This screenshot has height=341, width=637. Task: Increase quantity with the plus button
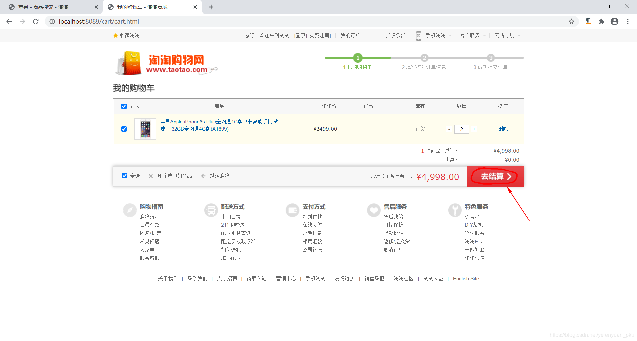[x=474, y=129]
